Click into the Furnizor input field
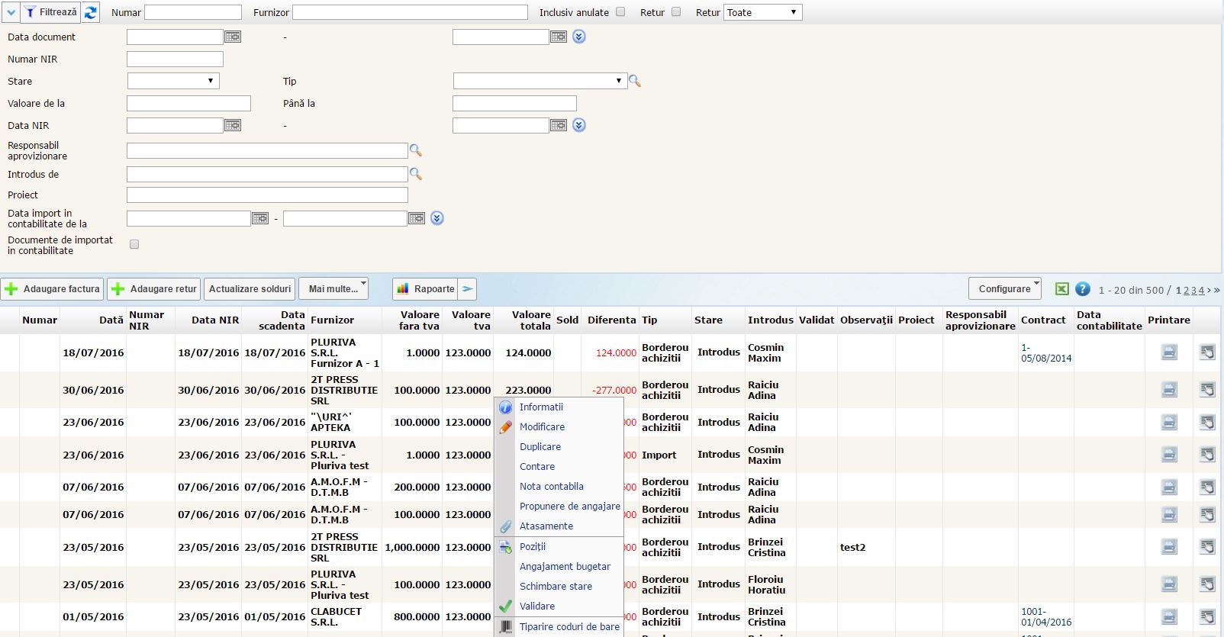Viewport: 1224px width, 637px height. coord(410,12)
